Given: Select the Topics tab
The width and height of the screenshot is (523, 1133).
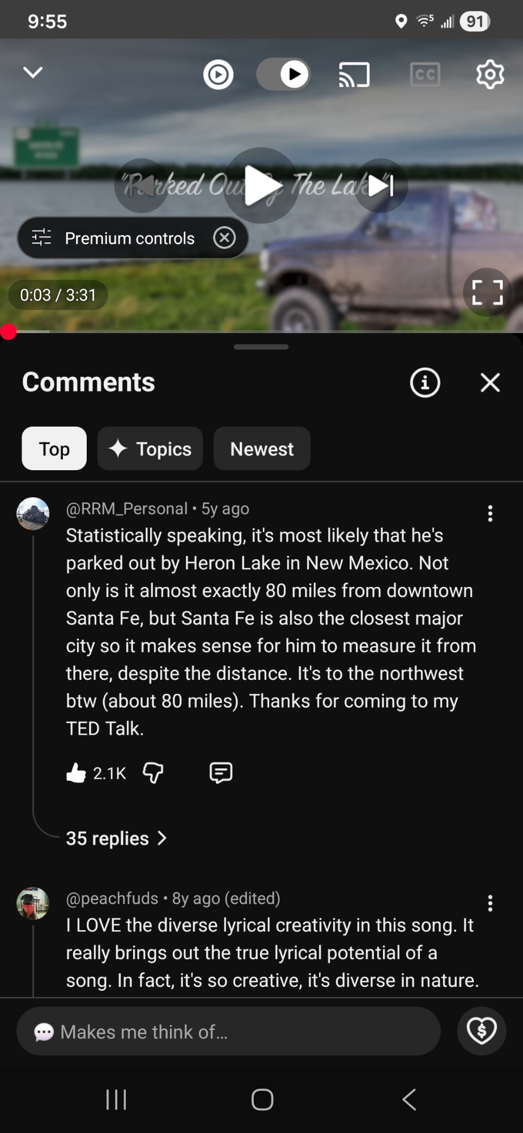Looking at the screenshot, I should click(150, 449).
